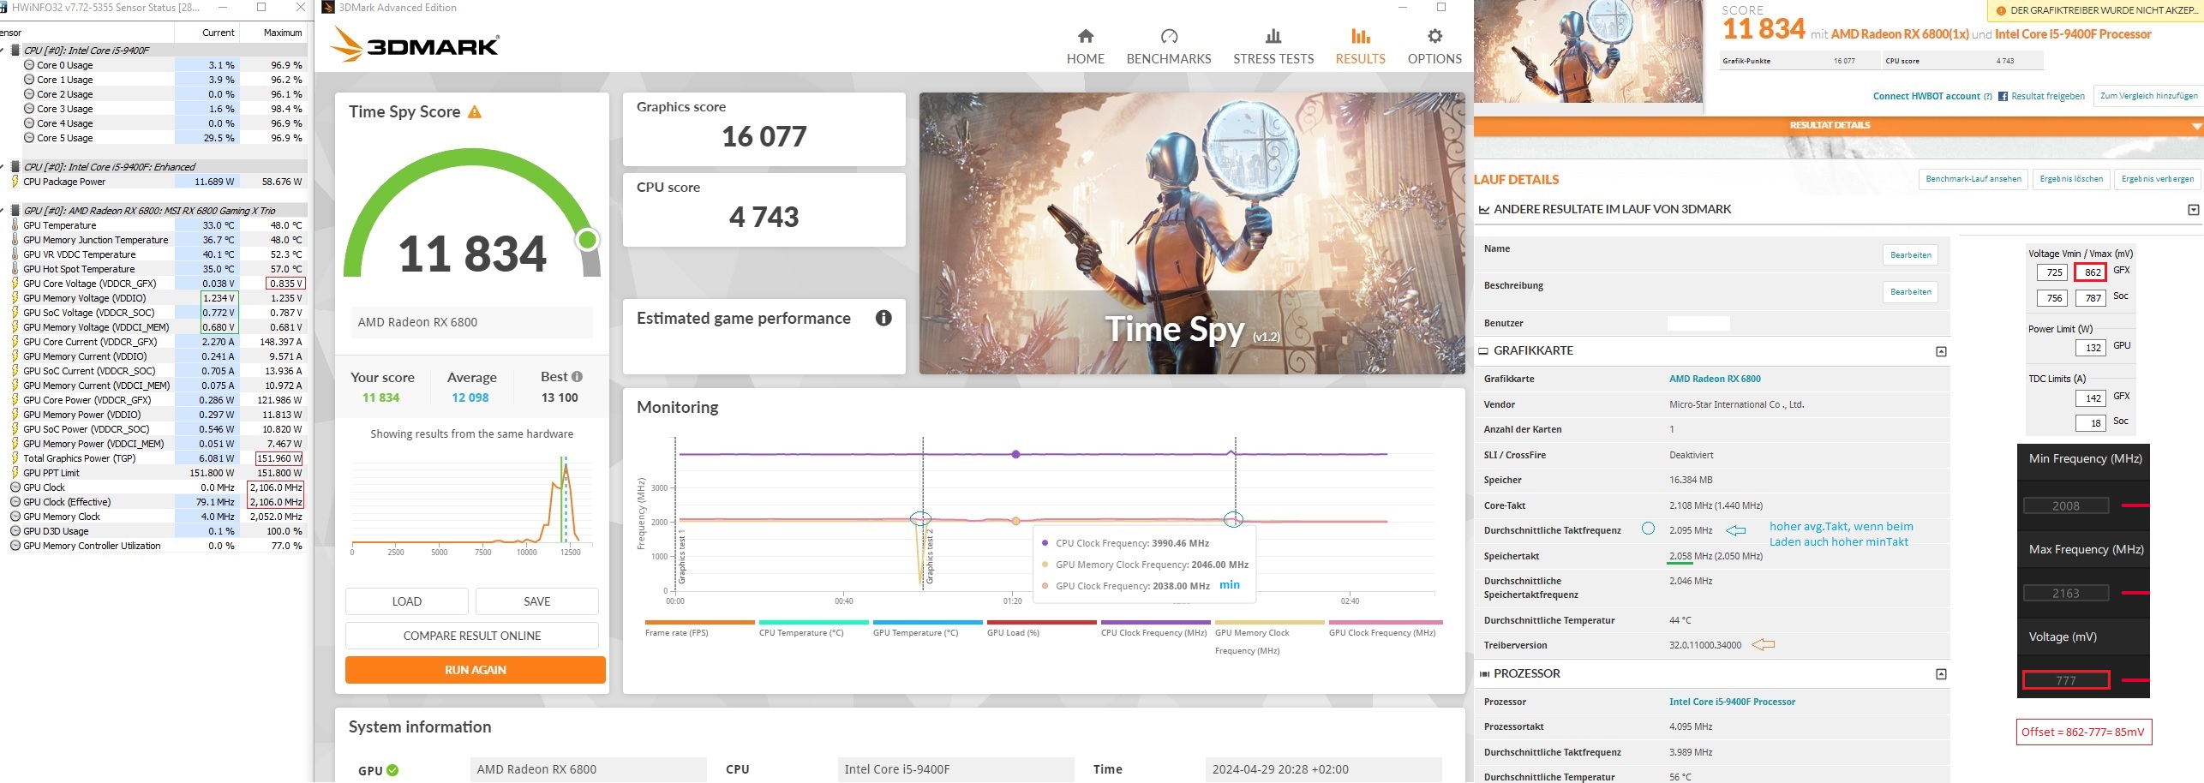Click the Time Spy artwork in 3DMark
The height and width of the screenshot is (783, 2204).
[x=1192, y=234]
